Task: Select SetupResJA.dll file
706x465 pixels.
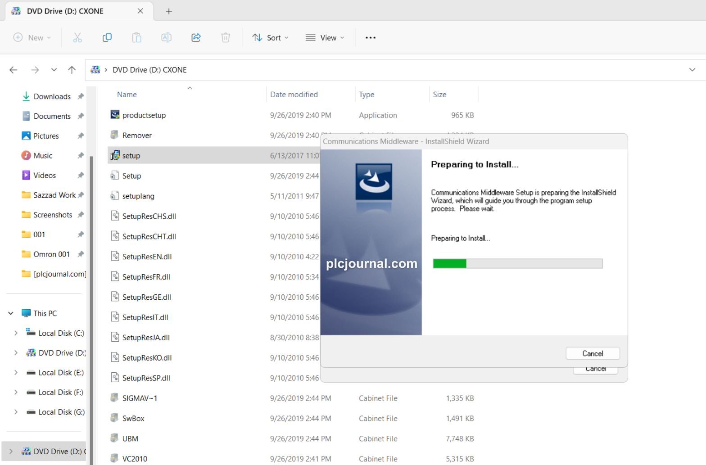Action: coord(146,338)
